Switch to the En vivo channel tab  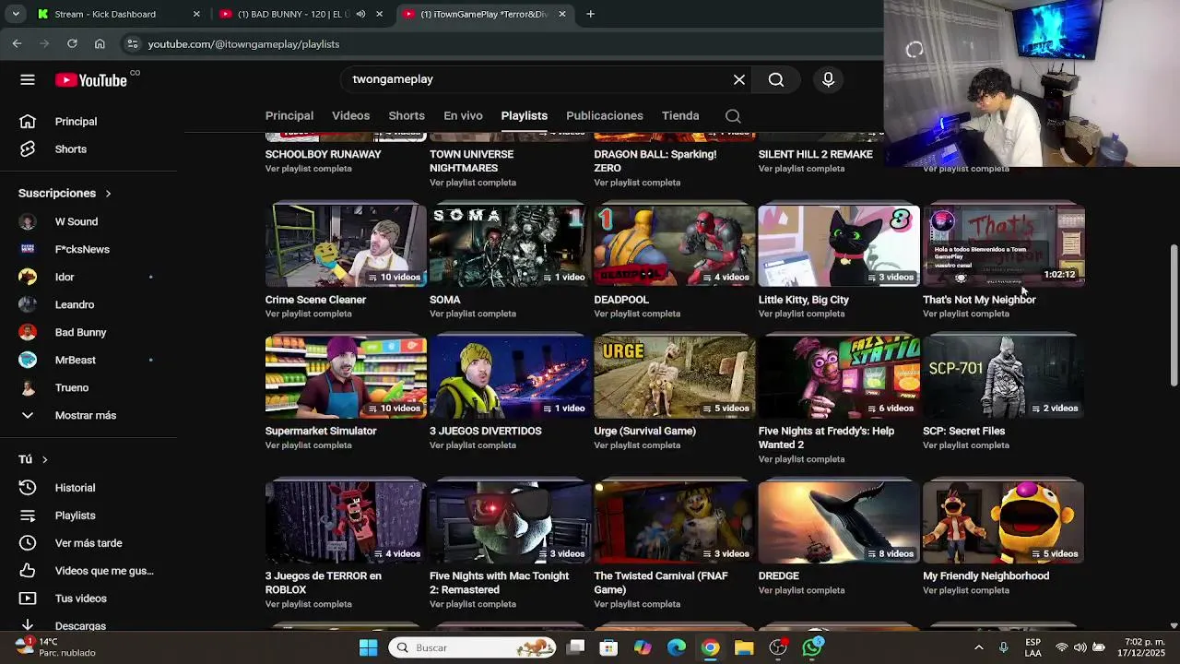click(x=463, y=116)
